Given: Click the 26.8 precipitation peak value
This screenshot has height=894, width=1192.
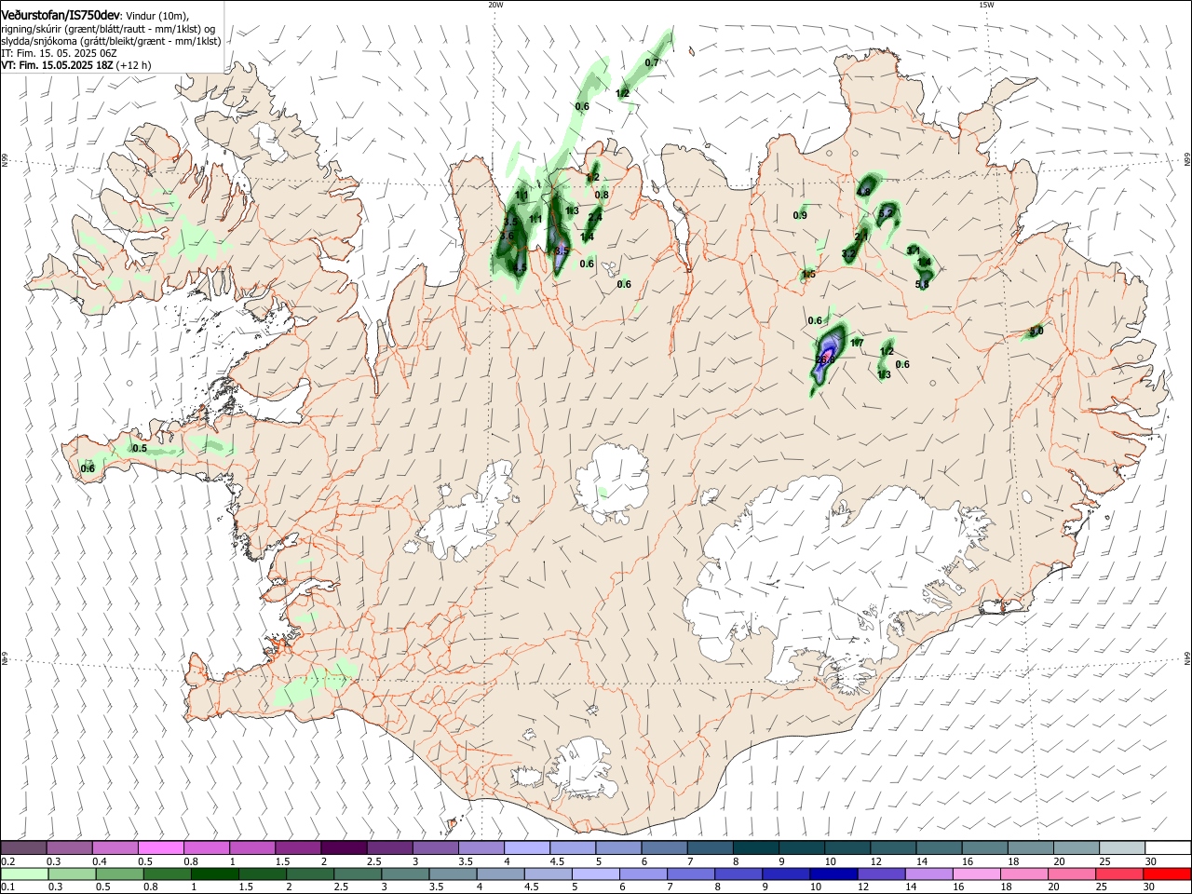Looking at the screenshot, I should pos(825,359).
